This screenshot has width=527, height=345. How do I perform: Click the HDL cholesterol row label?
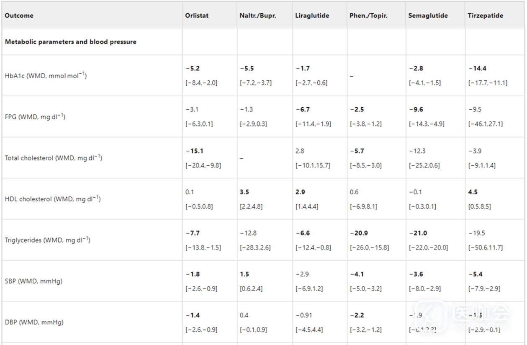pos(53,199)
